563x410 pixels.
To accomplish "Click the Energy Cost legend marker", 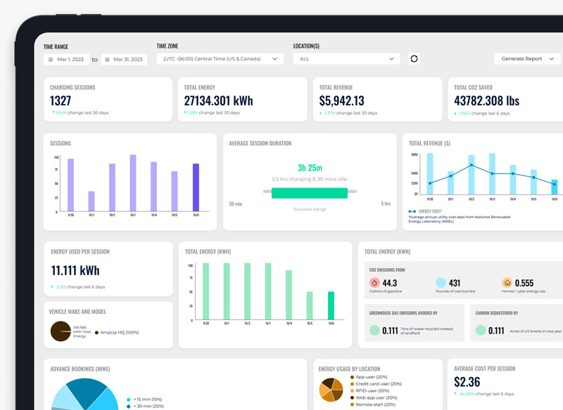I will pyautogui.click(x=412, y=211).
